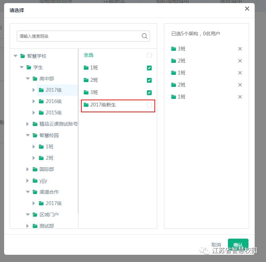
Task: Collapse the 智慧校园 tree node
Action: pyautogui.click(x=28, y=135)
